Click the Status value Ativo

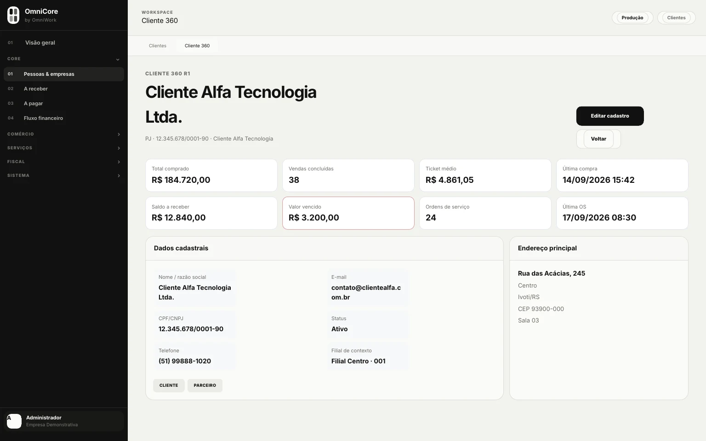coord(340,329)
